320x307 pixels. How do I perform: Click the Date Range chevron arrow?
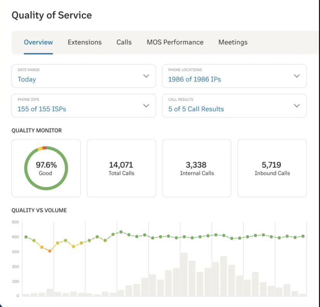[x=146, y=76]
